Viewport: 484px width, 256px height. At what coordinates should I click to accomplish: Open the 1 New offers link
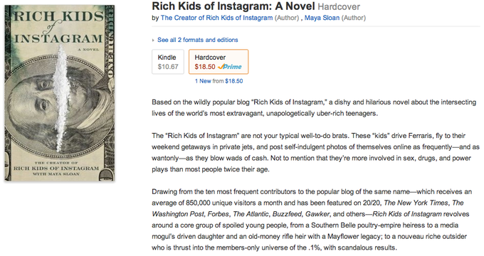(x=203, y=81)
